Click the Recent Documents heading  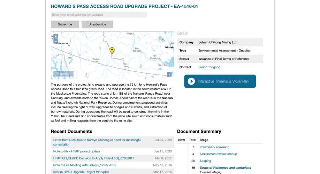[x=71, y=132]
